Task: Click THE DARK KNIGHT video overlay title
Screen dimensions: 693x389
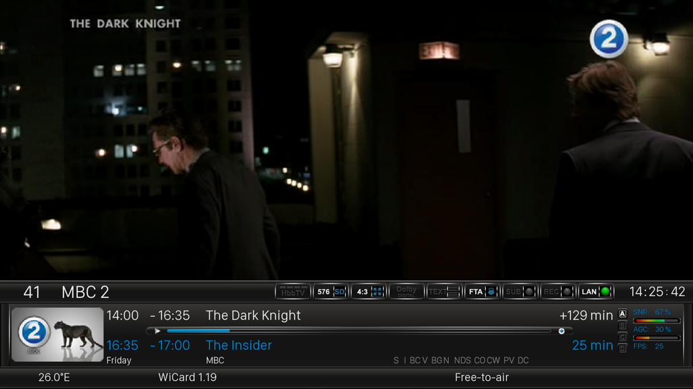Action: [125, 24]
